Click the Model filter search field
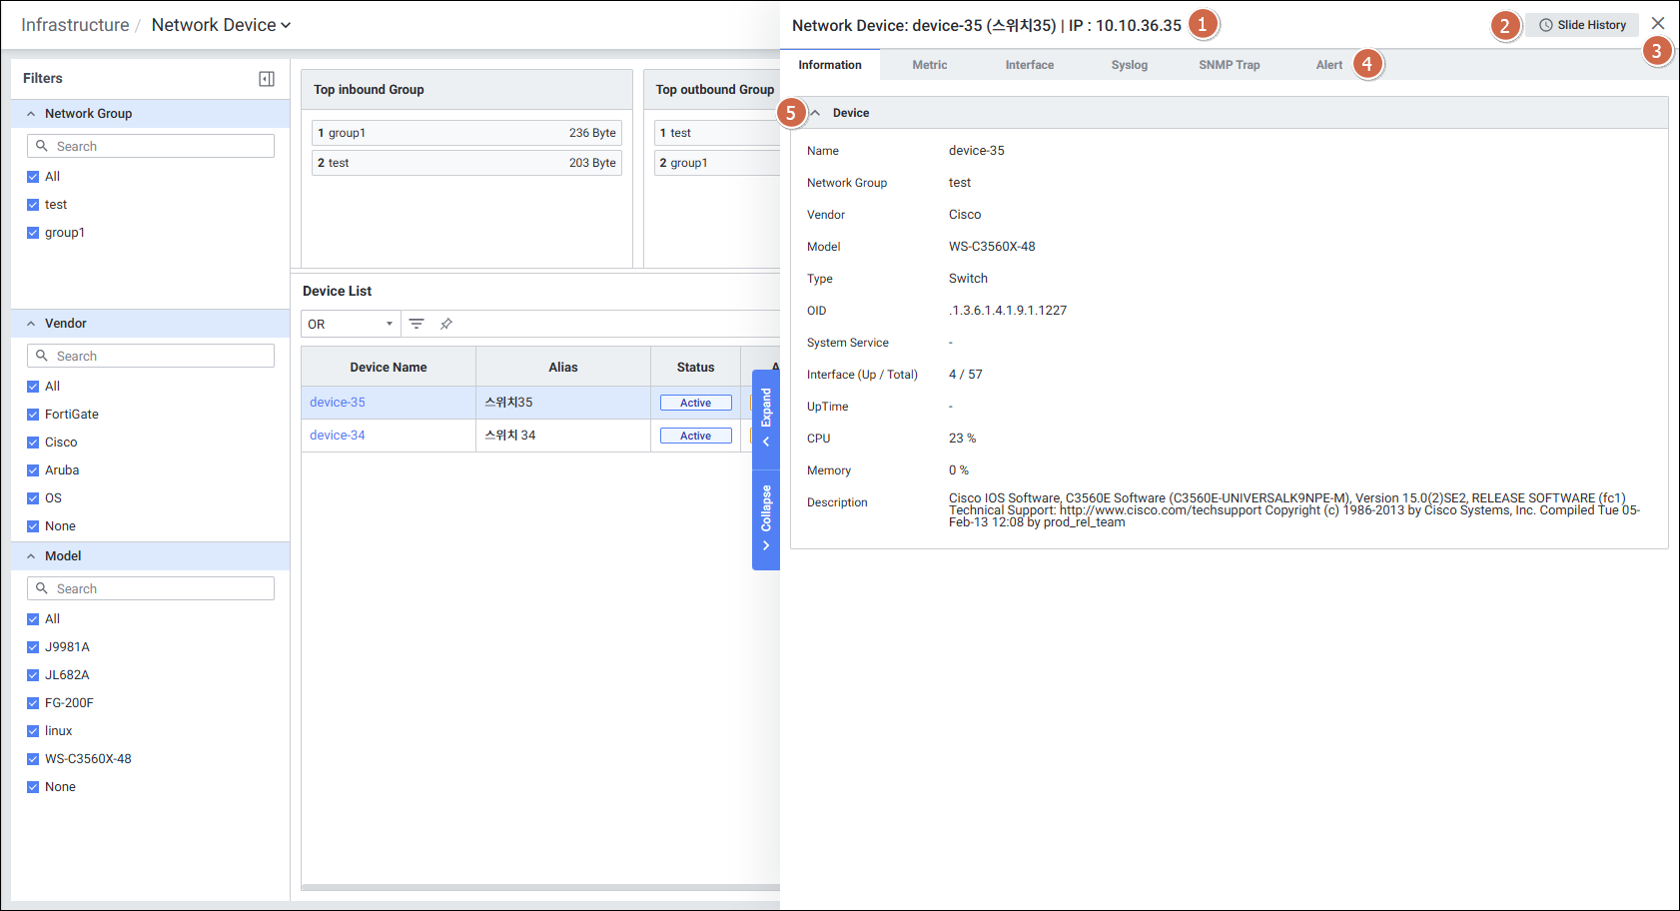1680x911 pixels. [160, 588]
